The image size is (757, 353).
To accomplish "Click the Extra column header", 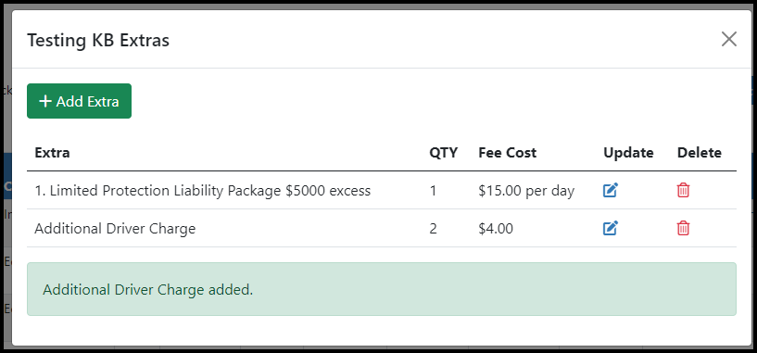I will [52, 153].
